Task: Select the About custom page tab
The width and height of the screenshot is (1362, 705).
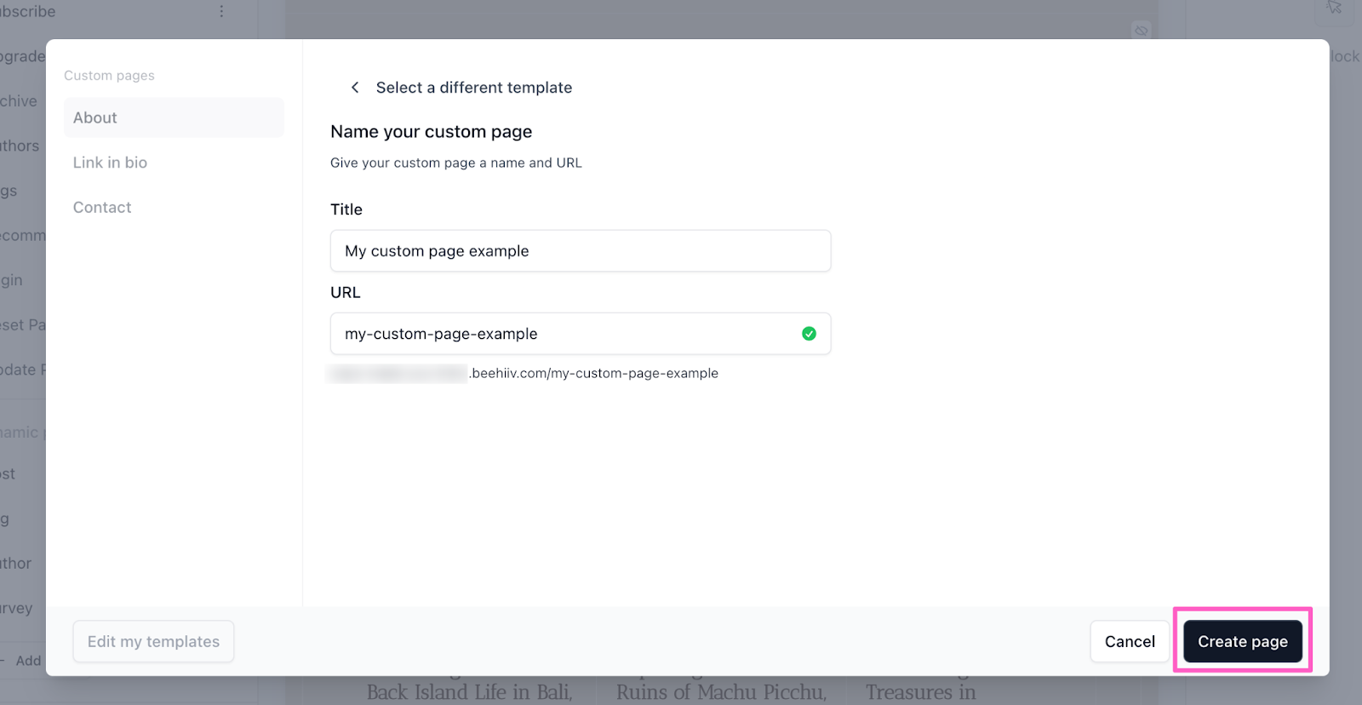Action: [174, 117]
